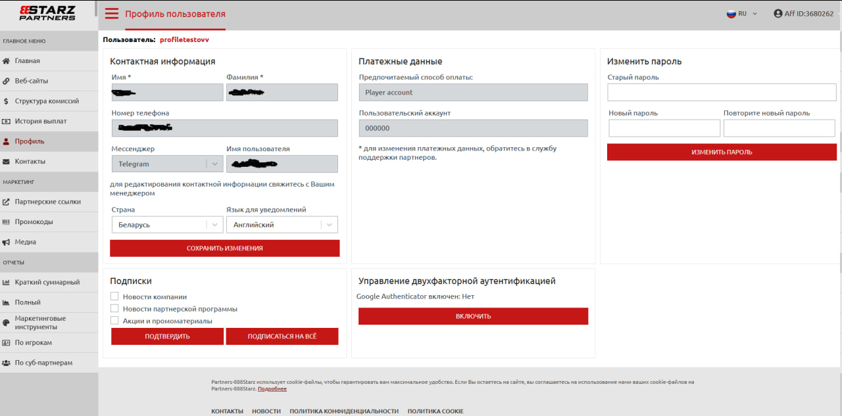
Task: Go to История выплат in sidebar
Action: [41, 122]
